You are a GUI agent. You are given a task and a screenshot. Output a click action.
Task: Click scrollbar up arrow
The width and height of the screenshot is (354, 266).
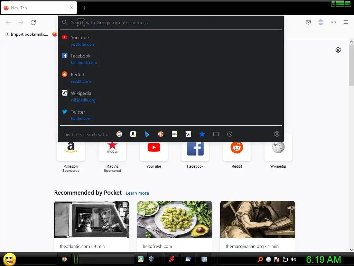pos(351,42)
